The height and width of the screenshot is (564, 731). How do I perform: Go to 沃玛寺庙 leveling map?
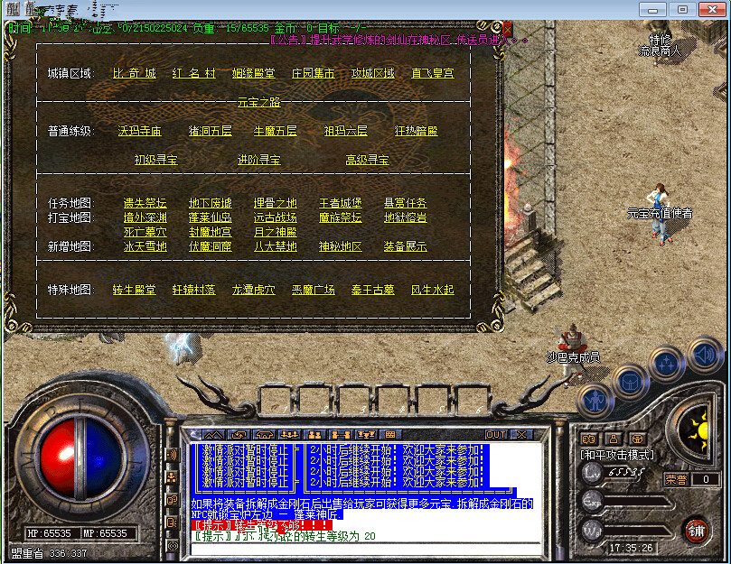[140, 131]
